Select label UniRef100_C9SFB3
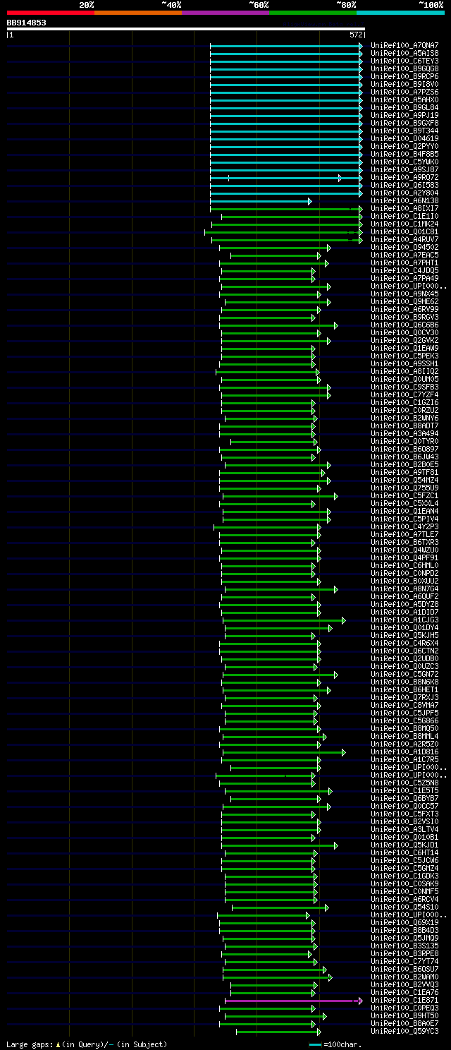Screen dimensions: 451x1050 pos(404,387)
